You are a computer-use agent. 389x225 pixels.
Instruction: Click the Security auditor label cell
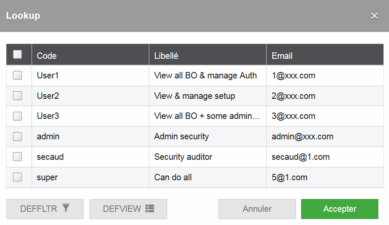(x=183, y=157)
